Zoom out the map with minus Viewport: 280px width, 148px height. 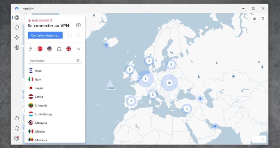255,139
